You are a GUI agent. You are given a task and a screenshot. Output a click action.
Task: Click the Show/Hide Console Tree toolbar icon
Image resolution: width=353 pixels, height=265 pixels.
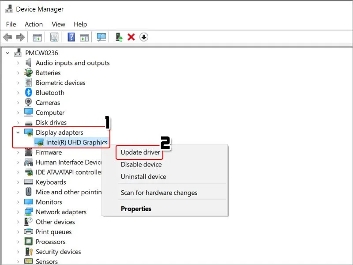(x=38, y=38)
